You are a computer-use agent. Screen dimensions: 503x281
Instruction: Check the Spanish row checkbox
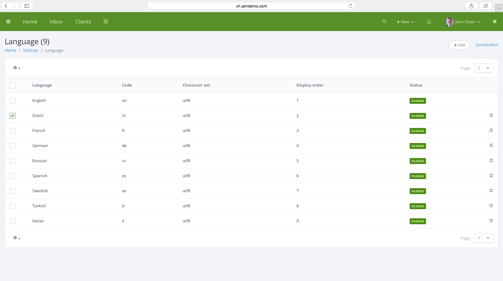pos(13,176)
